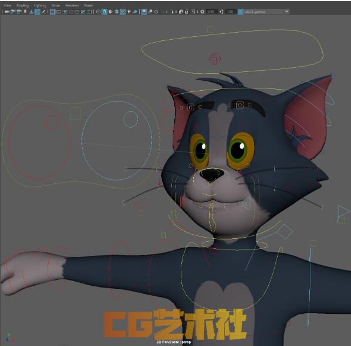Open the Shading menu

[x=22, y=5]
